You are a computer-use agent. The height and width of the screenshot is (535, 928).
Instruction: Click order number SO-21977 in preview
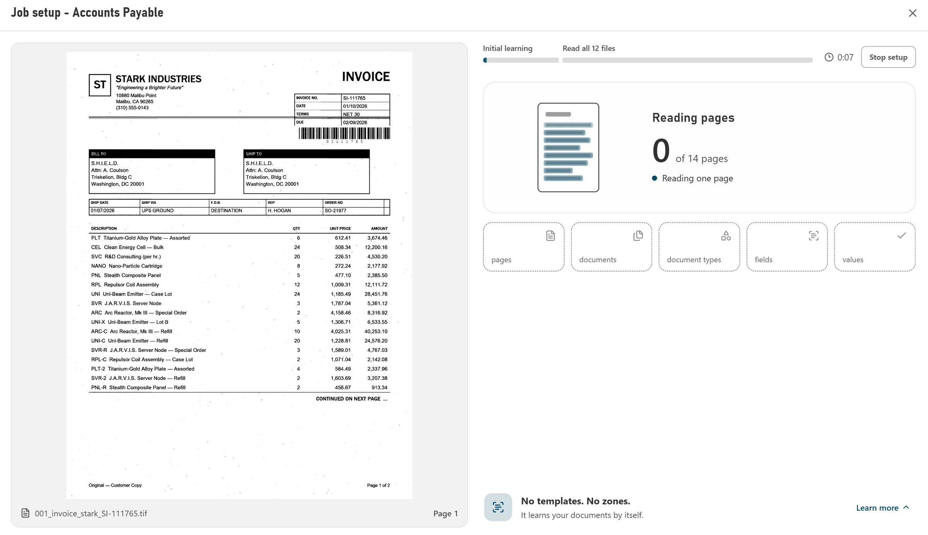tap(335, 211)
